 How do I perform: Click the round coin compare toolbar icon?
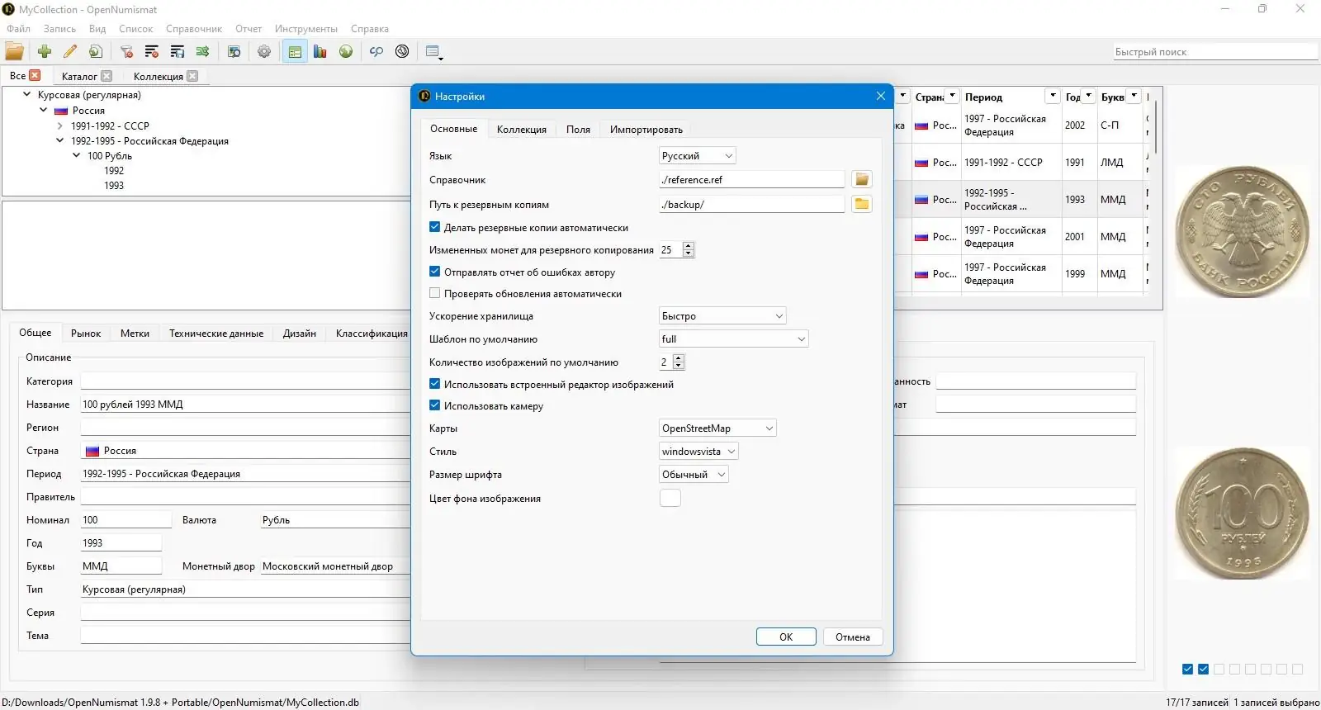coord(402,51)
